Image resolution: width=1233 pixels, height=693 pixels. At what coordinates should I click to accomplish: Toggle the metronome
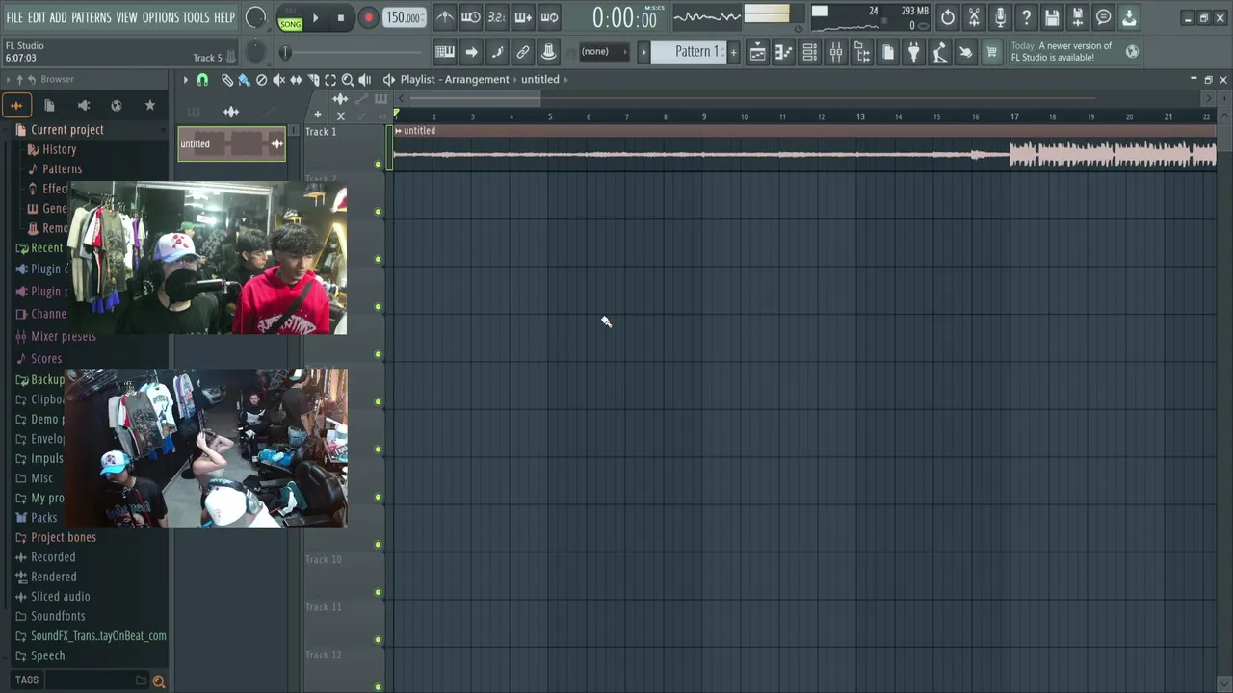click(x=445, y=17)
